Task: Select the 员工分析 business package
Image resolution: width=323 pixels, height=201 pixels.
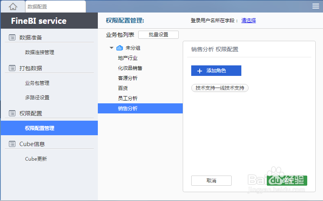Action: pyautogui.click(x=128, y=98)
